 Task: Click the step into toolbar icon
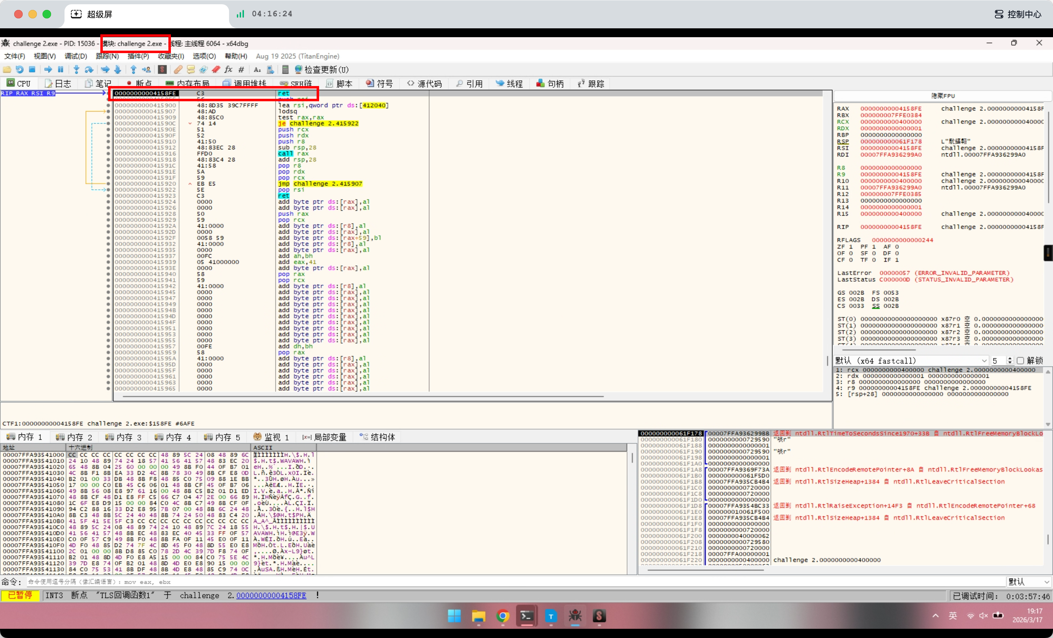[x=76, y=69]
